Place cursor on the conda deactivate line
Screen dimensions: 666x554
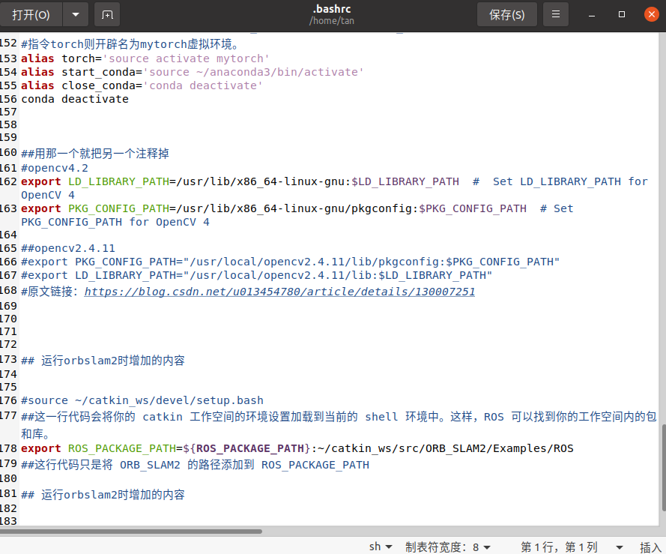[x=75, y=98]
